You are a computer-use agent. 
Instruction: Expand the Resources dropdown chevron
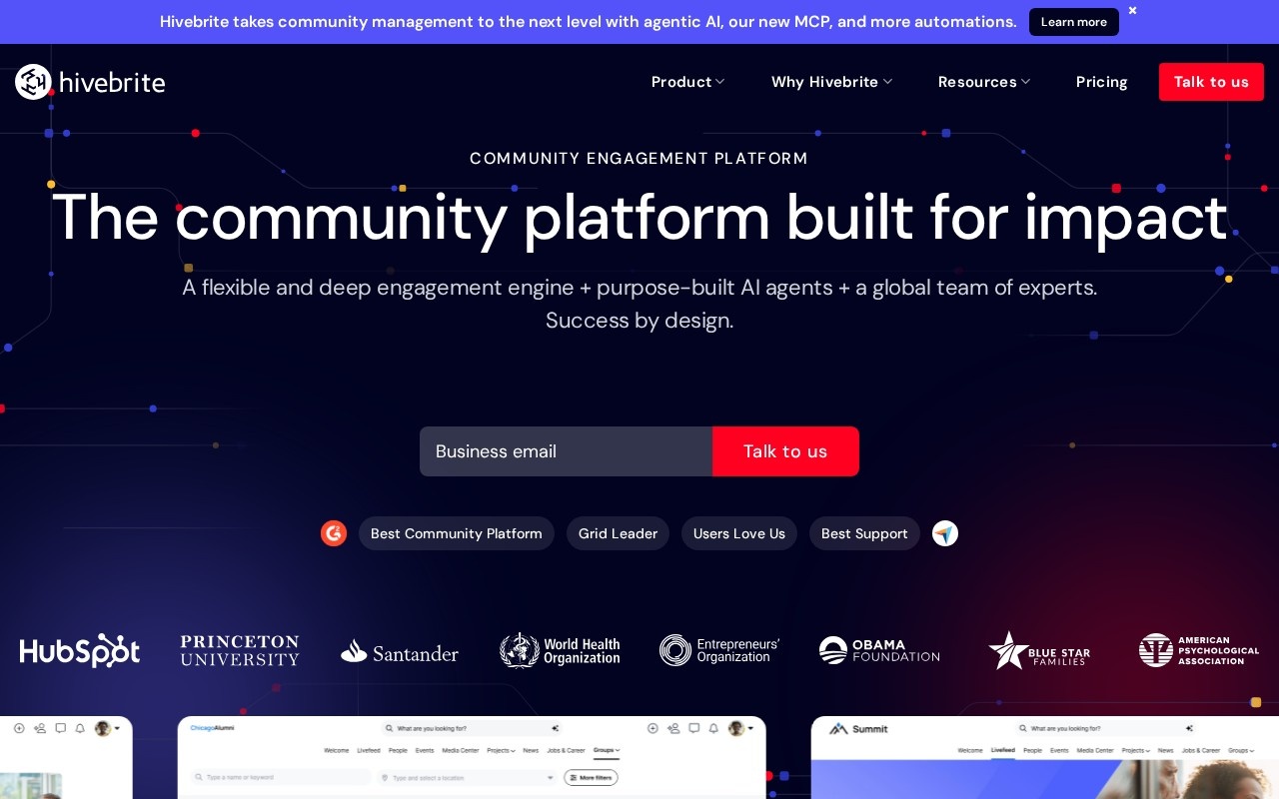click(x=1025, y=82)
